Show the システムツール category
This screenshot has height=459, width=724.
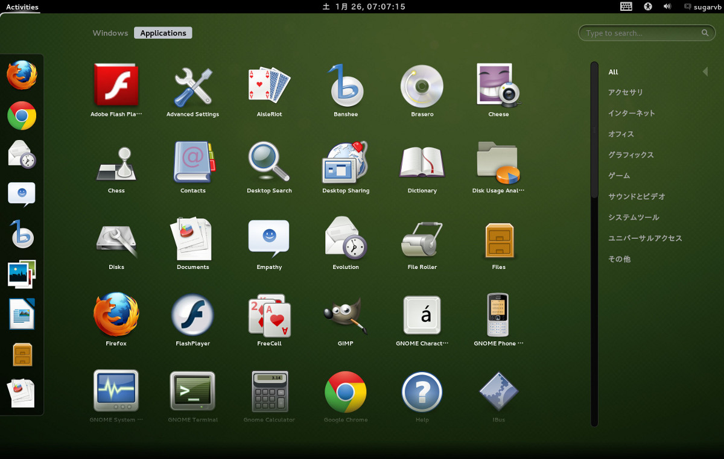634,217
